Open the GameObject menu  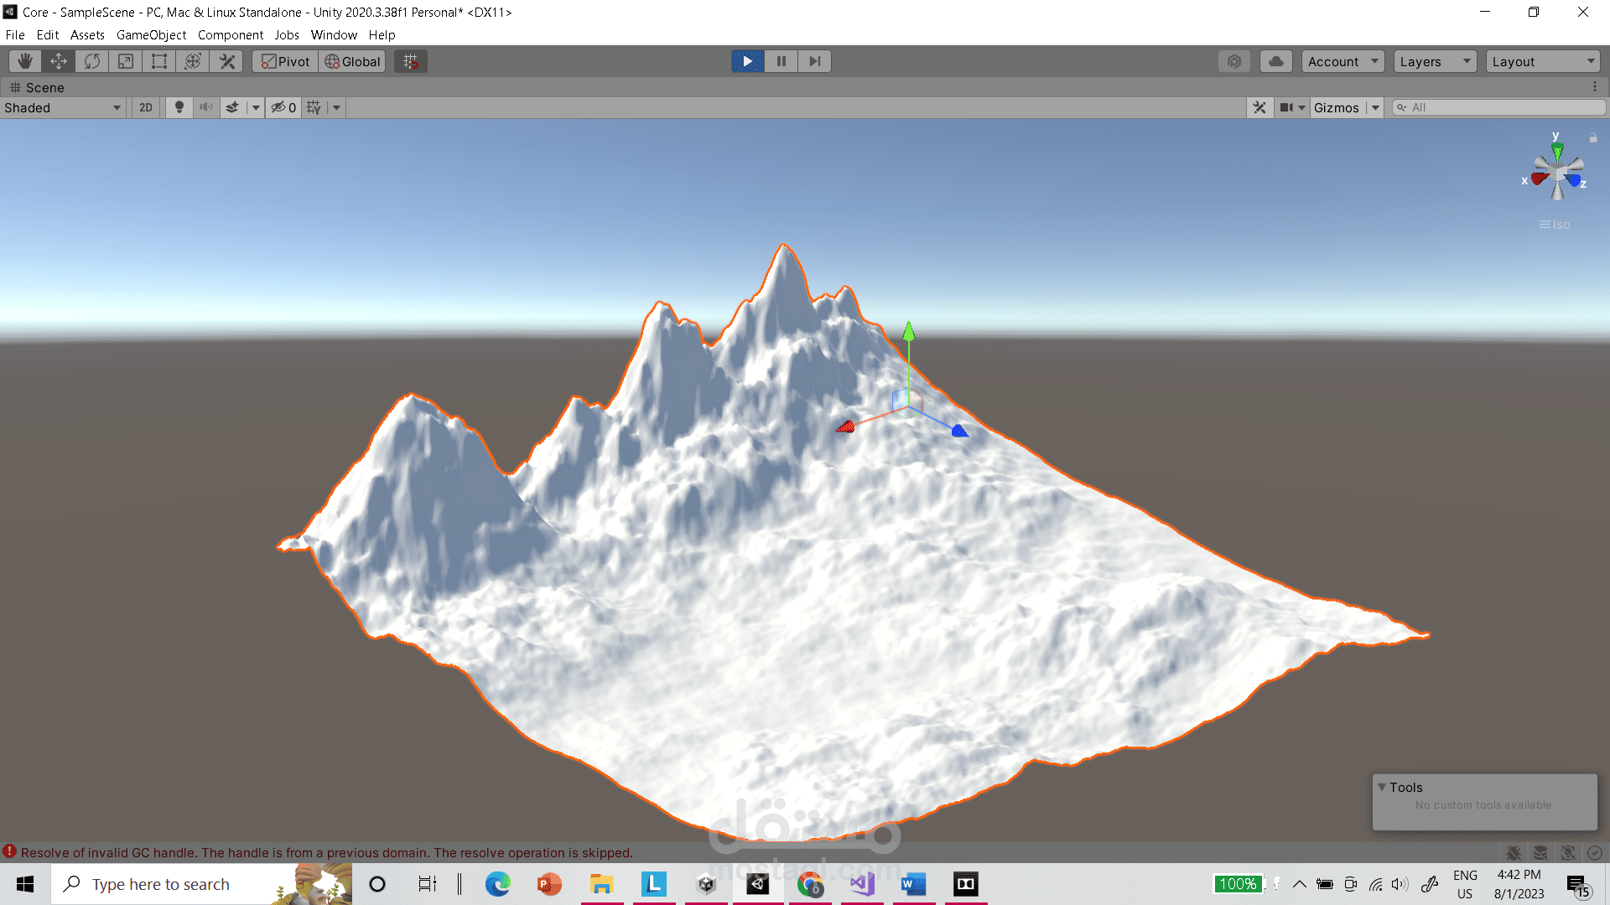coord(151,35)
